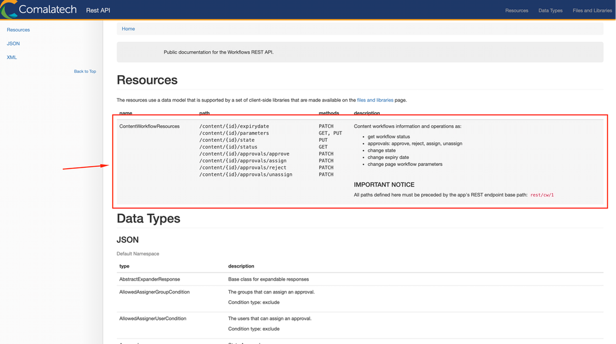
Task: Open the files and libraries page link
Action: click(x=375, y=100)
